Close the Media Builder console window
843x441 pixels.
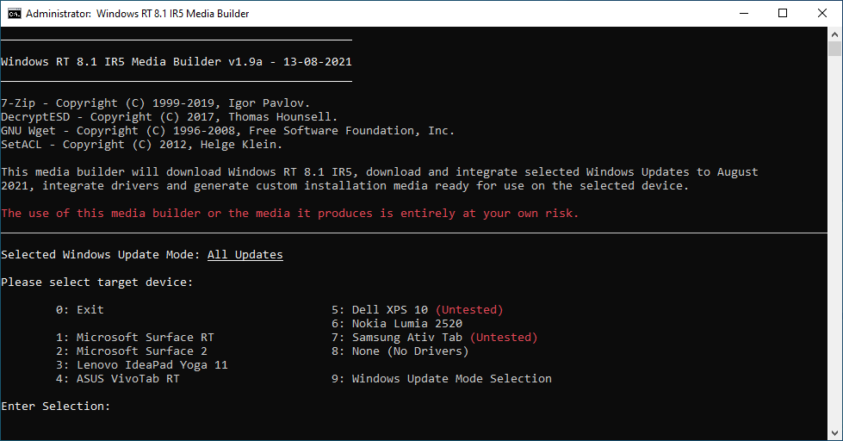tap(822, 14)
